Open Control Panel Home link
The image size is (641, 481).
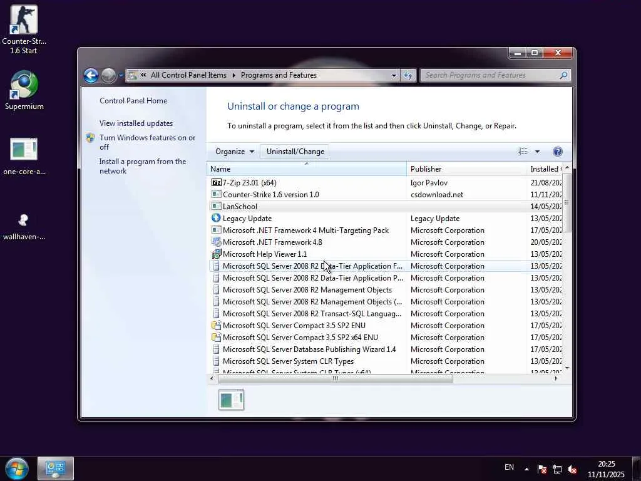pos(133,101)
